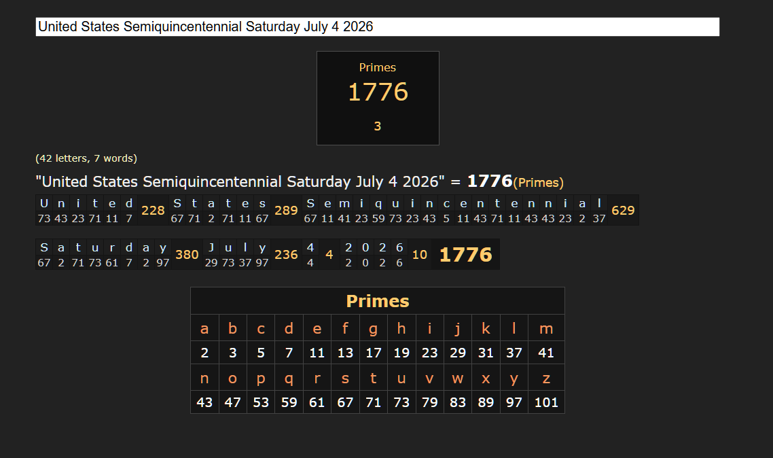Select the '(42 letters, 7 words)' count text
Viewport: 773px width, 458px height.
[x=86, y=158]
